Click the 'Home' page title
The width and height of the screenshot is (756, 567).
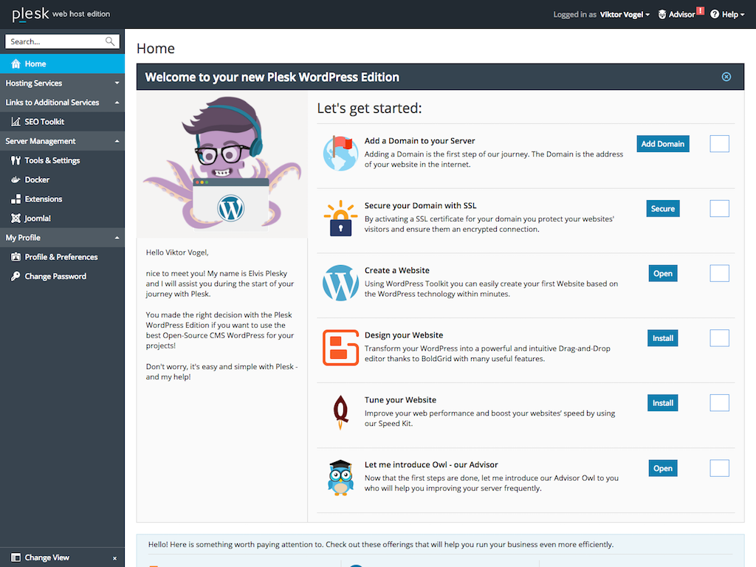(x=155, y=48)
